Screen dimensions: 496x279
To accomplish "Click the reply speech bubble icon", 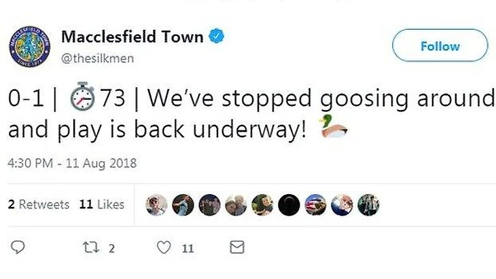I will coord(18,247).
